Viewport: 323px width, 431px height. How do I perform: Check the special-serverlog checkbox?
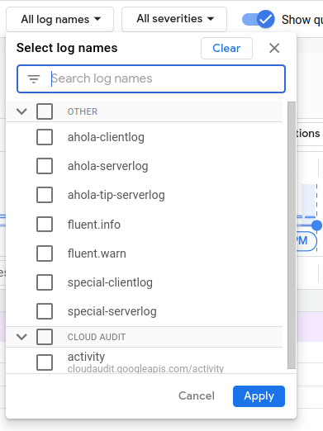pos(45,311)
